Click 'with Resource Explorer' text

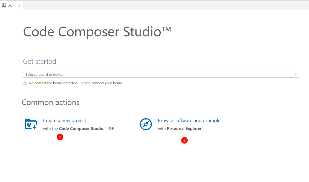180,129
